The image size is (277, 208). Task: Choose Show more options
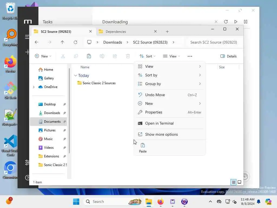170,134
